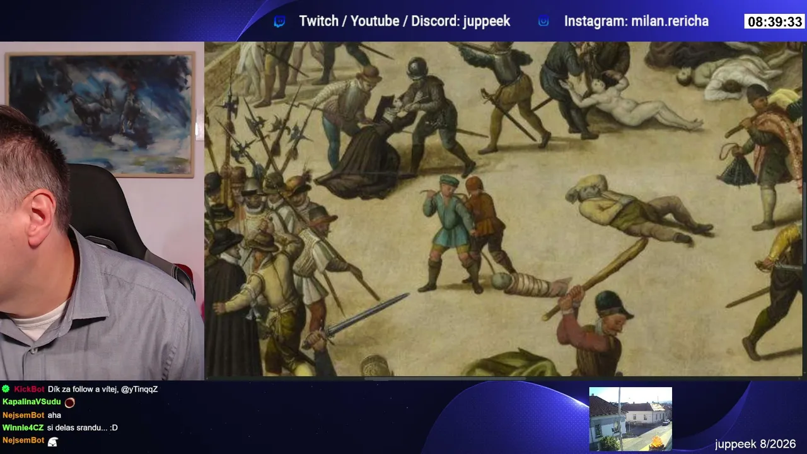Select the NejsemBot username next to 'aha'
The width and height of the screenshot is (807, 454).
(x=23, y=415)
